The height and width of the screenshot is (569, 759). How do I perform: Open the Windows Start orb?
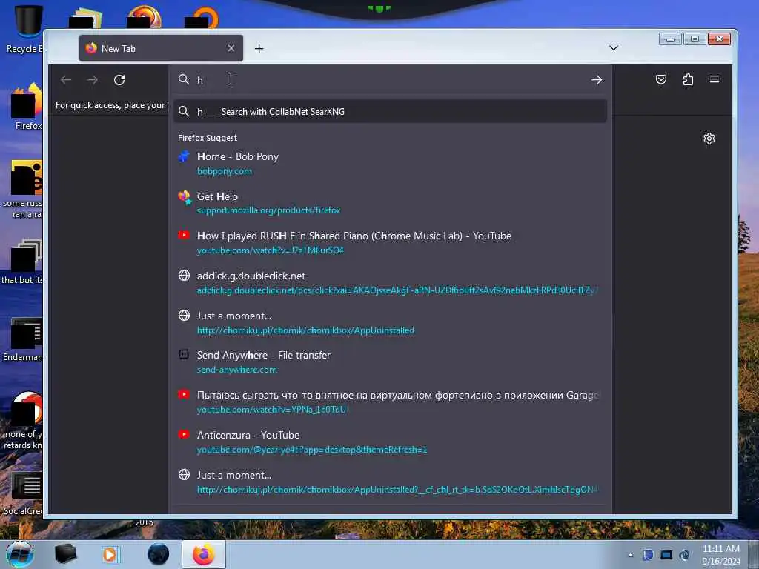20,555
